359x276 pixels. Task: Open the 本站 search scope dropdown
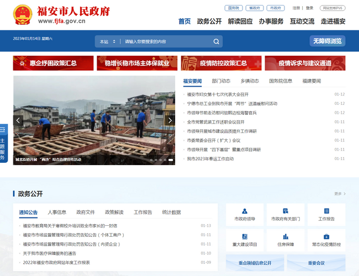coord(108,41)
